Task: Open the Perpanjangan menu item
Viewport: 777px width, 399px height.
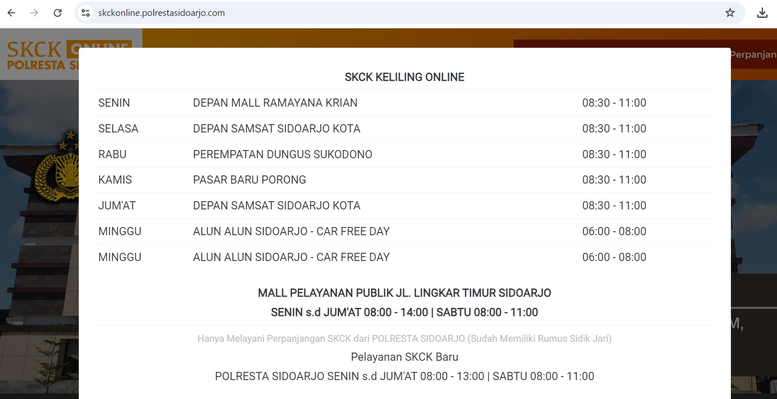Action: click(x=753, y=55)
